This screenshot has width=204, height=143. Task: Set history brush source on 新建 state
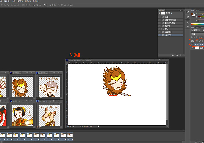coord(159,17)
